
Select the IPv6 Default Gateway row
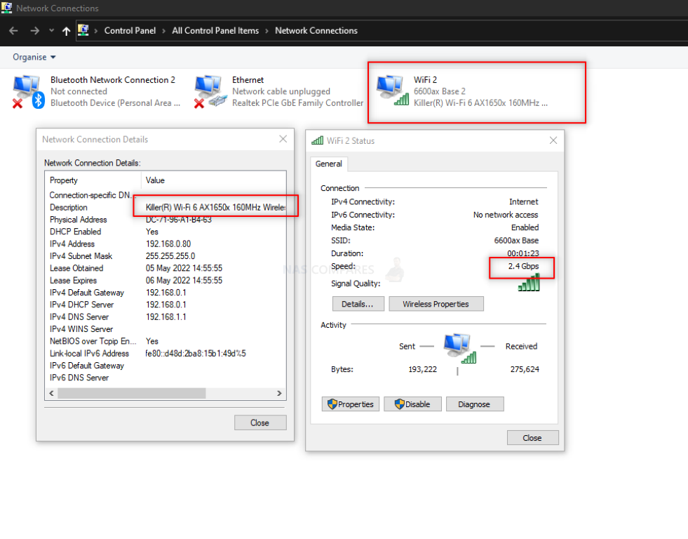pyautogui.click(x=167, y=366)
